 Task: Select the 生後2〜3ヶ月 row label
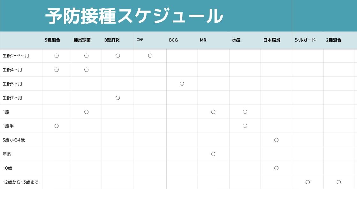point(16,56)
